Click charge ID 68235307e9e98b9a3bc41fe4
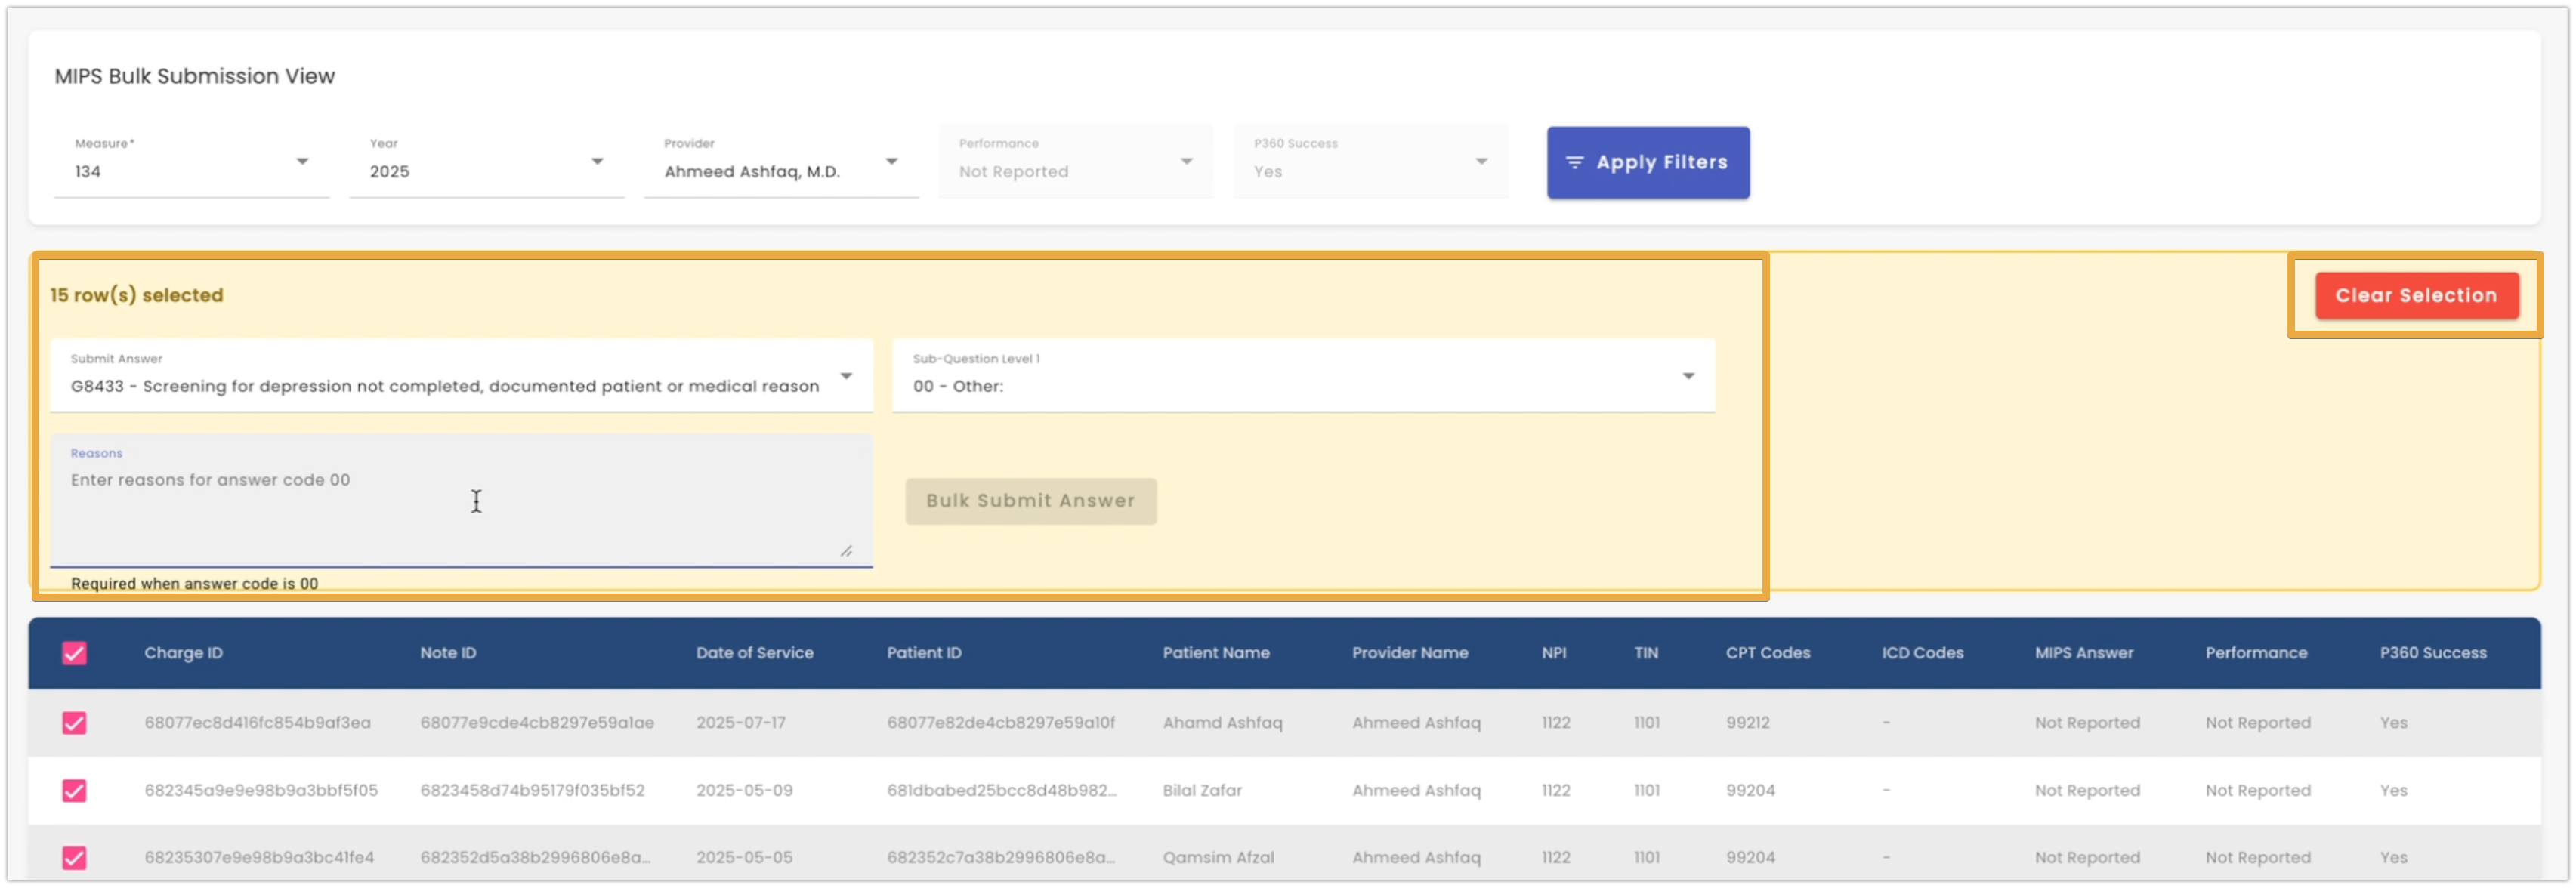The height and width of the screenshot is (888, 2576). tap(259, 858)
